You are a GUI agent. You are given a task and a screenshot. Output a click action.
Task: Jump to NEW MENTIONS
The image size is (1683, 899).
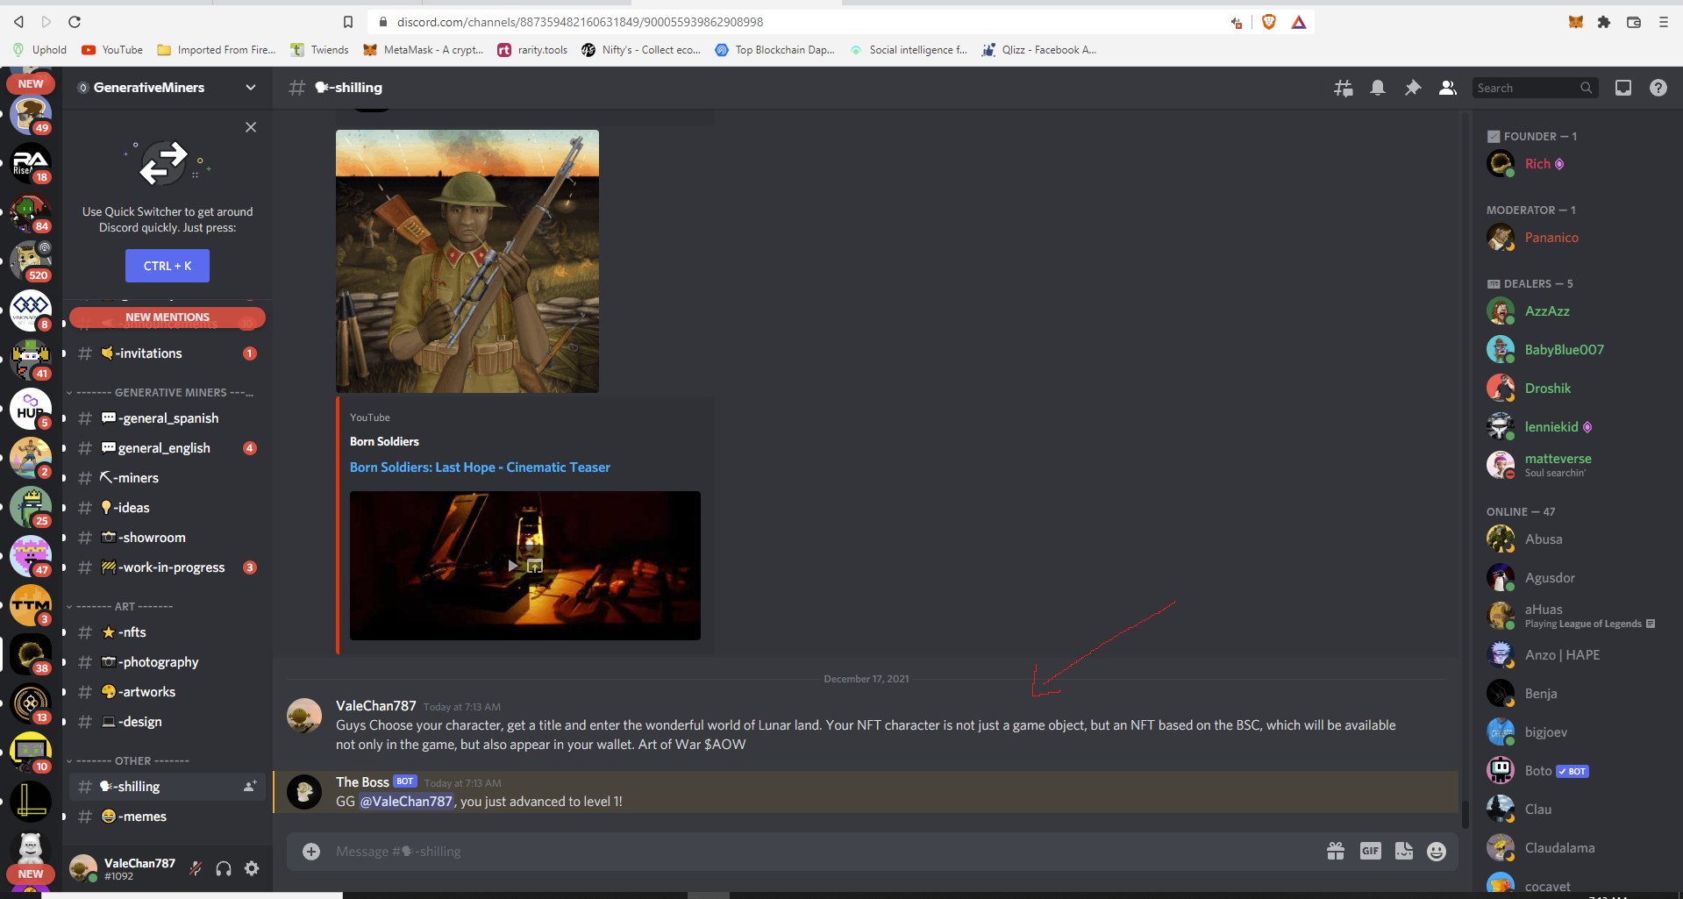pyautogui.click(x=168, y=317)
